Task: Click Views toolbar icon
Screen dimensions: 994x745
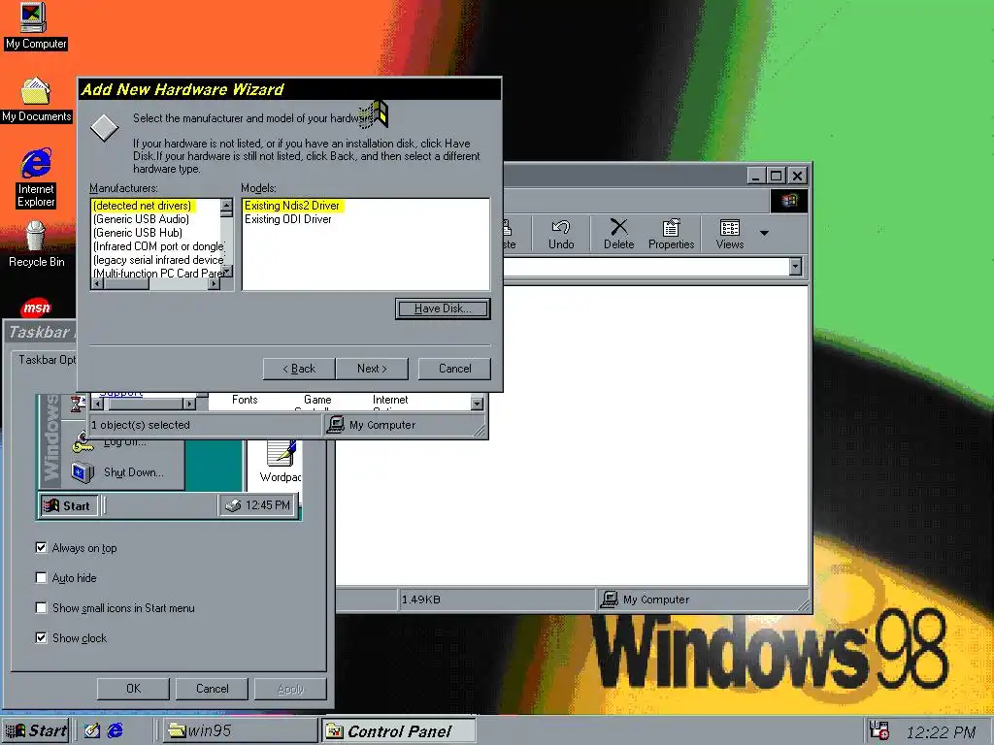Action: 730,234
